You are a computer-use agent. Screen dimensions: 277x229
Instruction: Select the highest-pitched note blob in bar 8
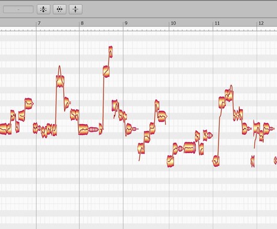tap(111, 52)
